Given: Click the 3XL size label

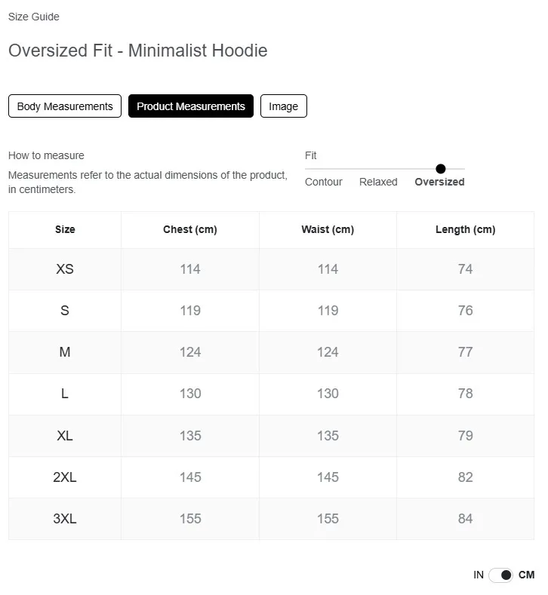Looking at the screenshot, I should point(65,519).
